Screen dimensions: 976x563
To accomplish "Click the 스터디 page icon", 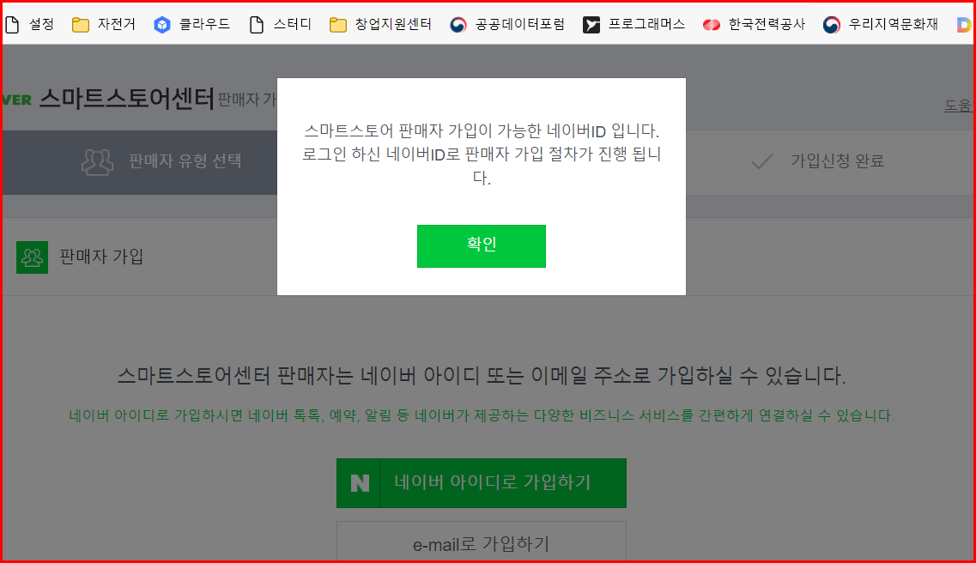I will [257, 25].
